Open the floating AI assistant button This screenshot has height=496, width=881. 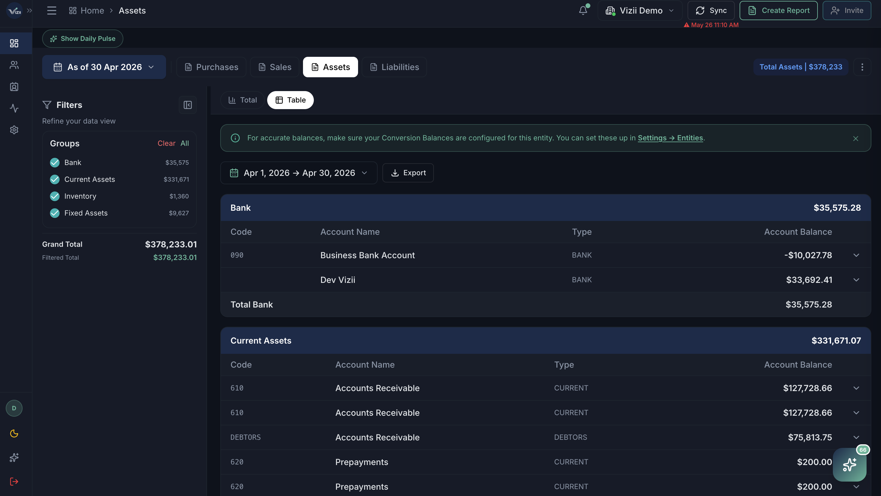click(x=849, y=464)
